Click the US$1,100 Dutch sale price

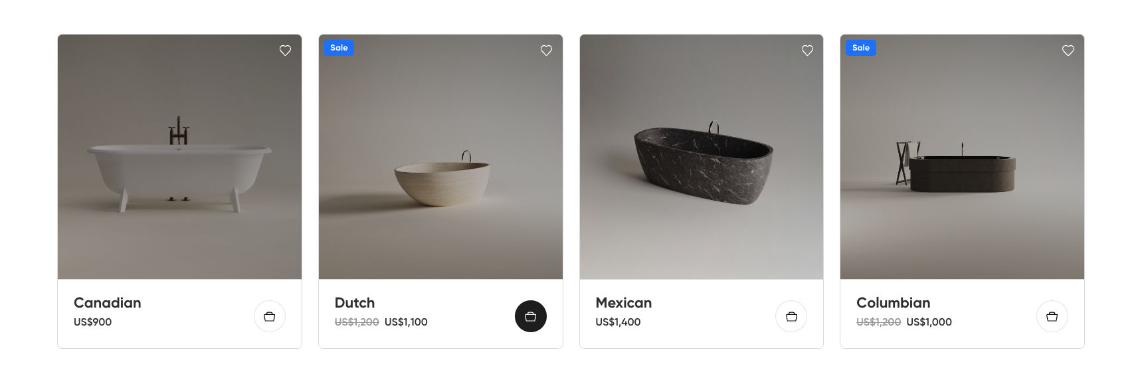[x=406, y=322]
